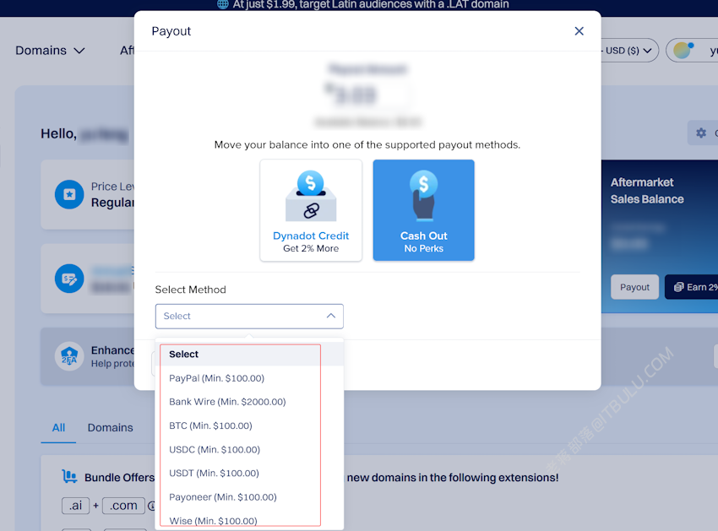Open the settings gear icon
Viewport: 718px width, 531px height.
pos(701,133)
